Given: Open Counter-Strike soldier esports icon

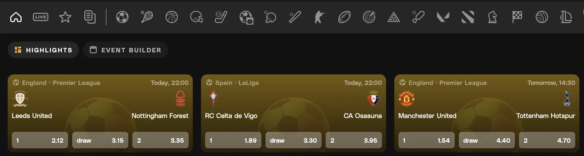Looking at the screenshot, I should pos(320,17).
